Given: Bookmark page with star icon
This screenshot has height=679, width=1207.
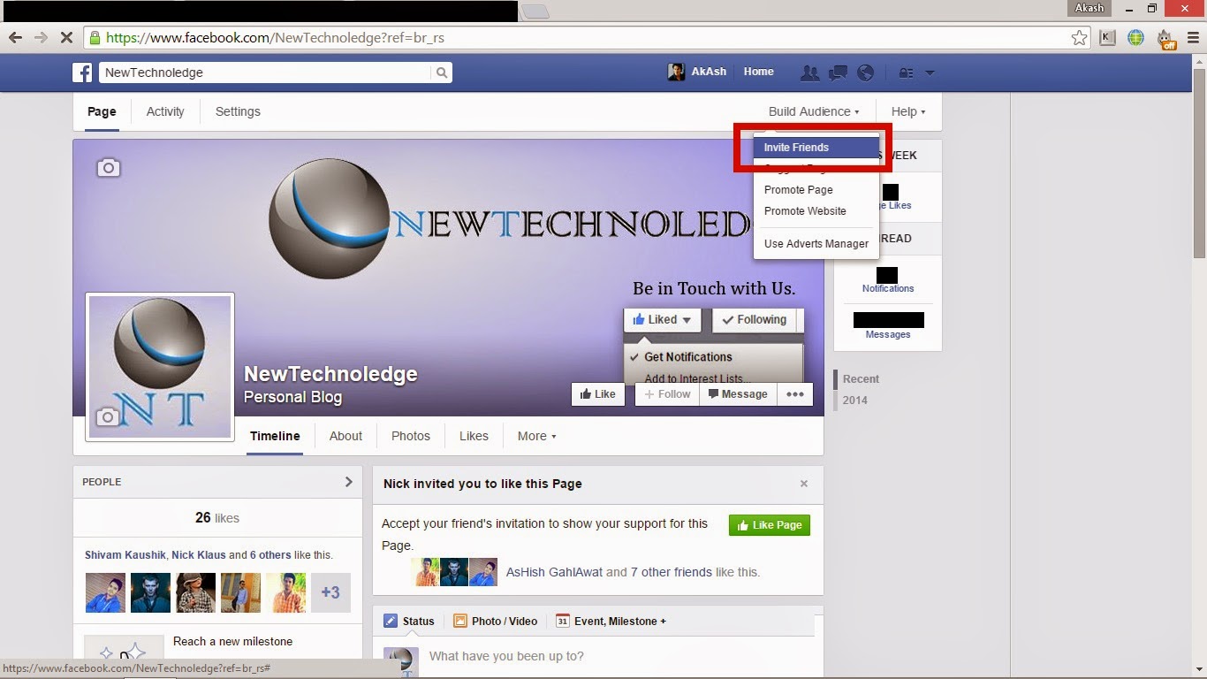Looking at the screenshot, I should pos(1079,38).
